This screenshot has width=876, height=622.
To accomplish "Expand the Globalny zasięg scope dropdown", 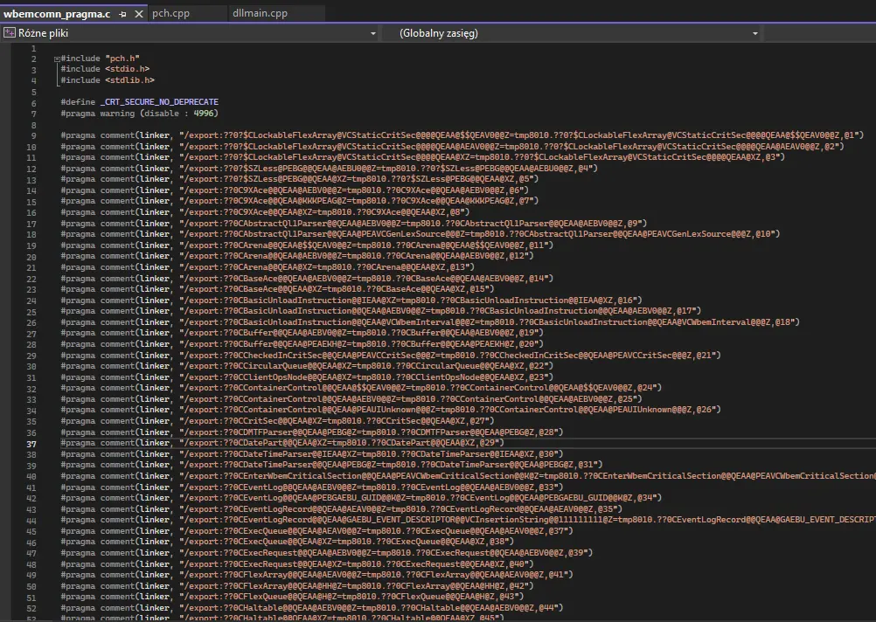I will (x=754, y=33).
